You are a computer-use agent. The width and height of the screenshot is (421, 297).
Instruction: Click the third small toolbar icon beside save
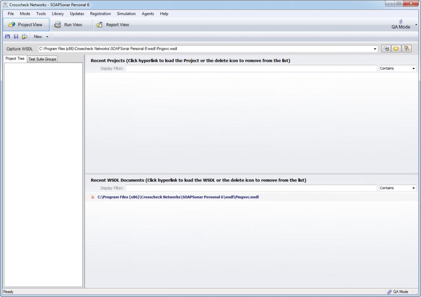pos(25,37)
